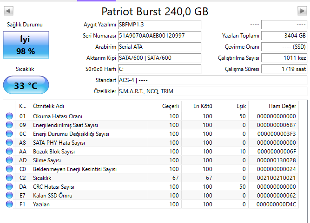Click the Yazılan Toplamı label
The height and width of the screenshot is (223, 310).
coord(240,36)
